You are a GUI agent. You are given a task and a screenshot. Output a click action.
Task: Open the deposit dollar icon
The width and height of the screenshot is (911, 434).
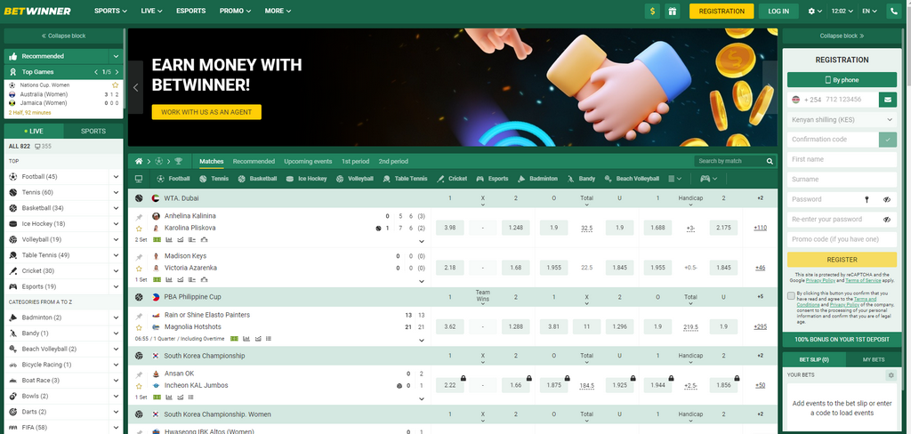[x=652, y=11]
